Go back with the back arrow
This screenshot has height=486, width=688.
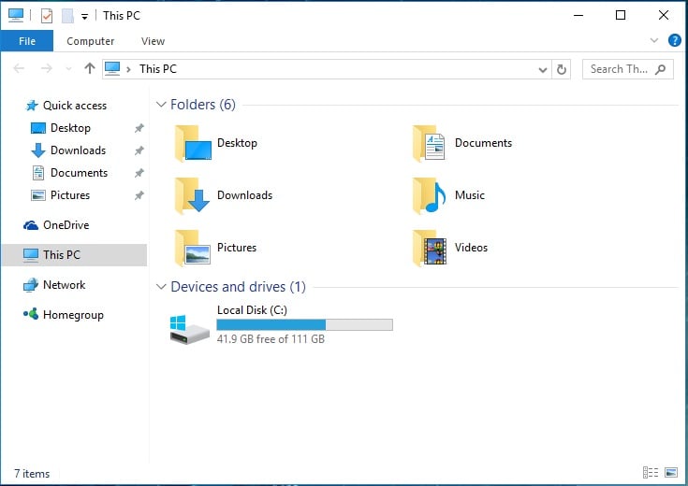pos(19,68)
